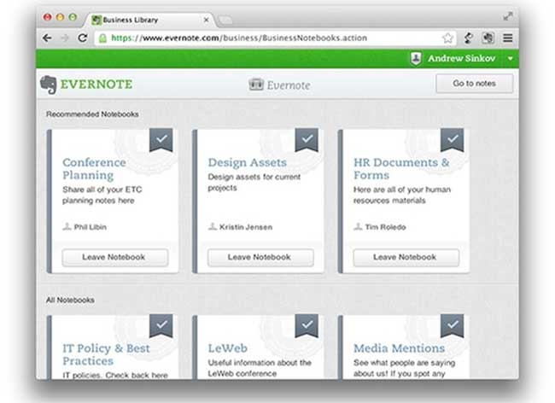Image resolution: width=555 pixels, height=403 pixels.
Task: Click the green padlock in address bar
Action: tap(102, 38)
